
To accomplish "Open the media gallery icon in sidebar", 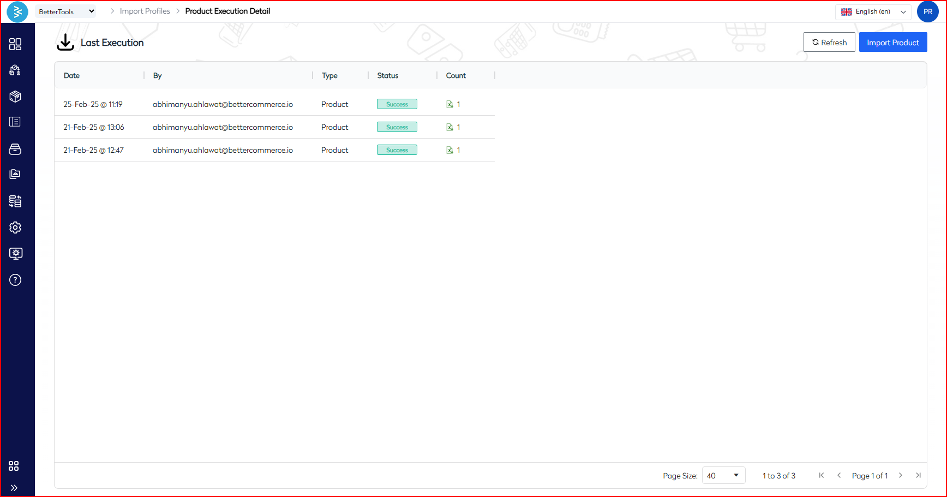I will [x=15, y=174].
